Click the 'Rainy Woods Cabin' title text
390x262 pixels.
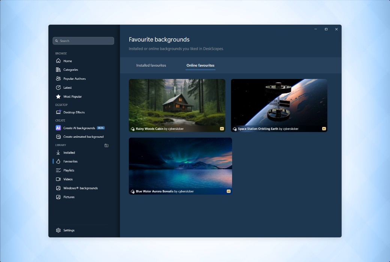tap(150, 129)
